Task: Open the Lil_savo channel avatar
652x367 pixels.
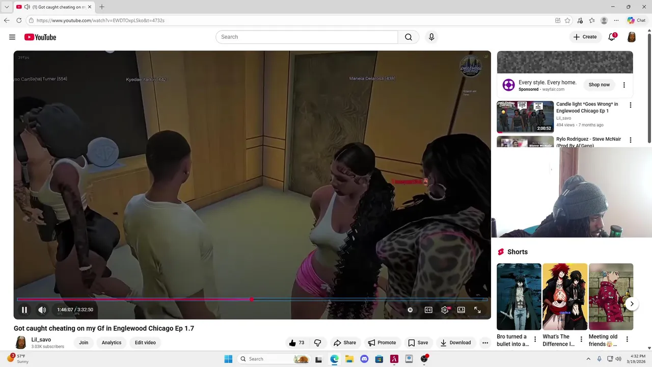Action: pyautogui.click(x=21, y=343)
